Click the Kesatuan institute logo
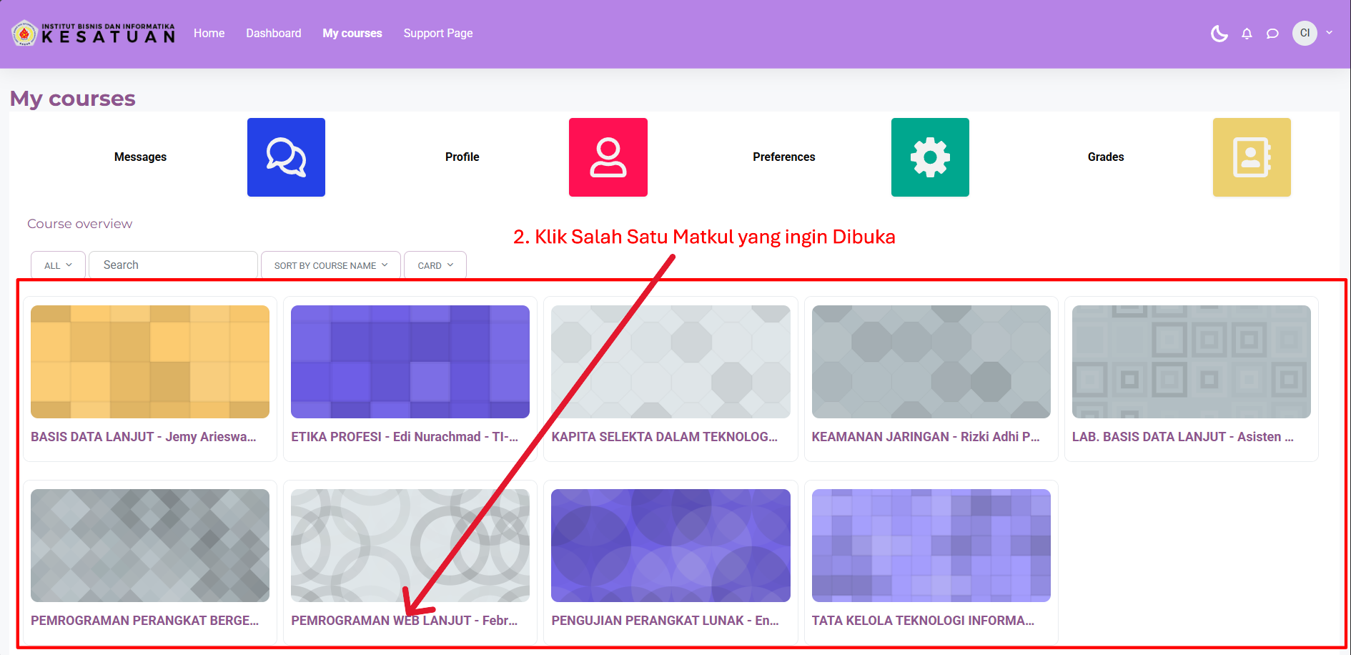Viewport: 1351px width, 655px height. [x=94, y=34]
